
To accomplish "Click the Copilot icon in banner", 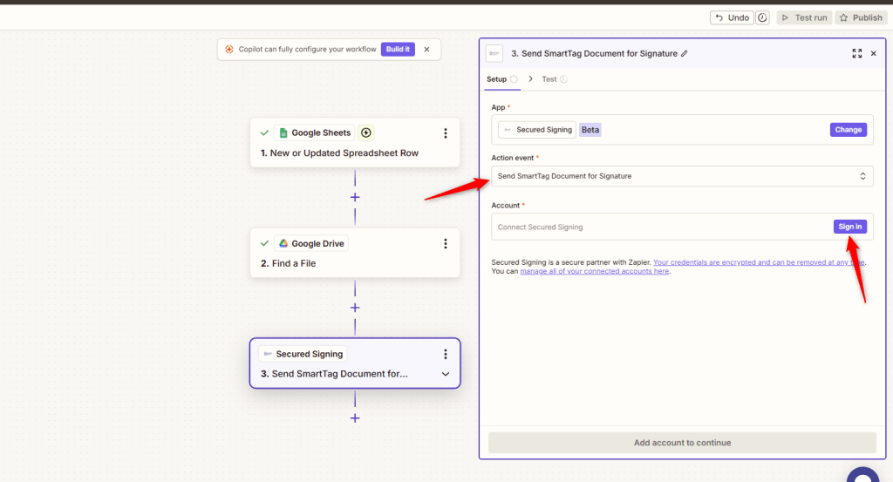I will pyautogui.click(x=229, y=50).
